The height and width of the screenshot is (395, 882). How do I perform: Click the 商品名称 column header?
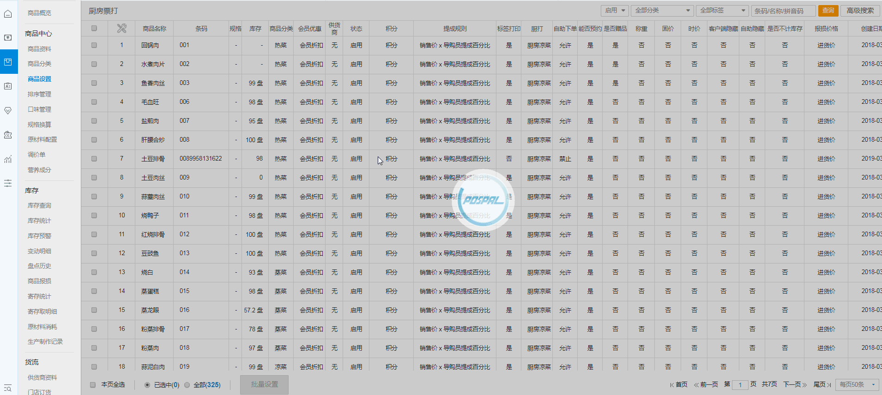point(154,29)
